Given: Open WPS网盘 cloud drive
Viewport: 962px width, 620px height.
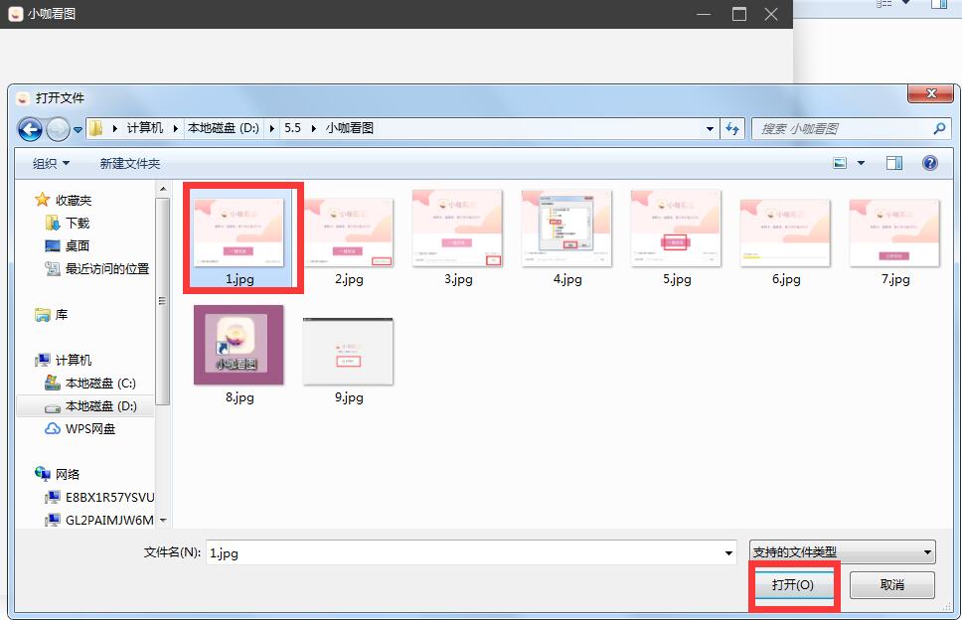Looking at the screenshot, I should [89, 429].
